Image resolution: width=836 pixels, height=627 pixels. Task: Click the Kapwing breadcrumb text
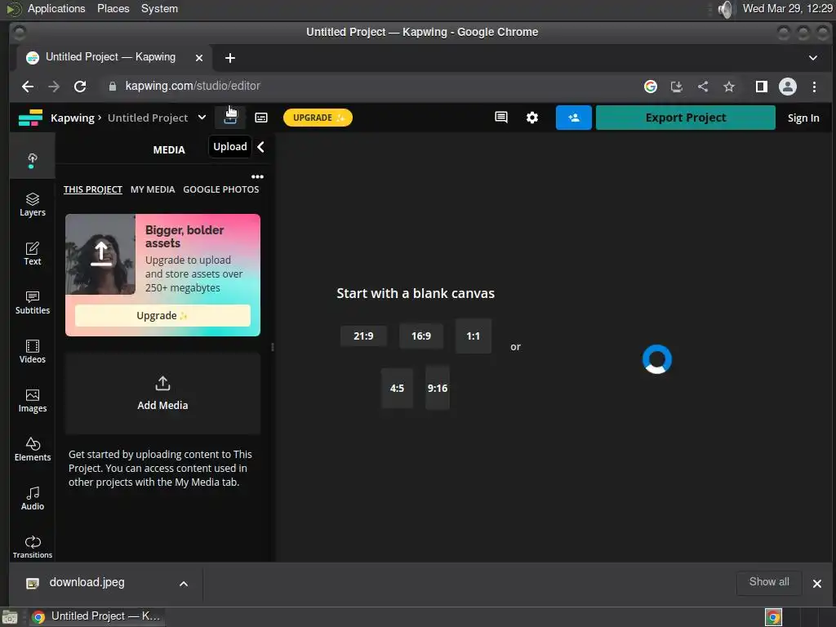pyautogui.click(x=73, y=118)
